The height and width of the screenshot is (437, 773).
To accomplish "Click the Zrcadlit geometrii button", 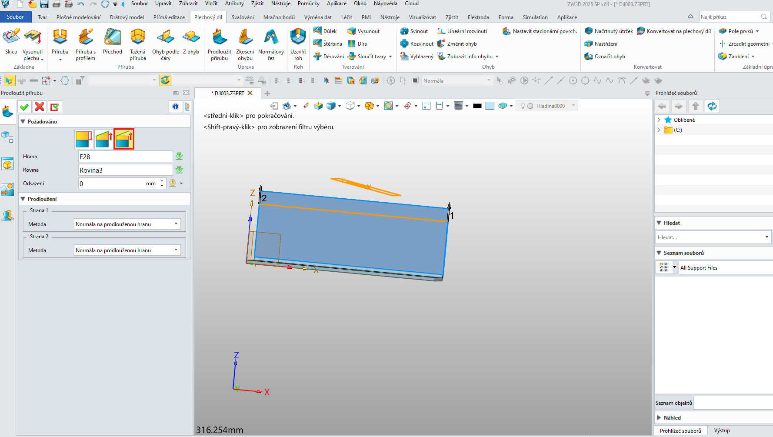I will pyautogui.click(x=744, y=43).
